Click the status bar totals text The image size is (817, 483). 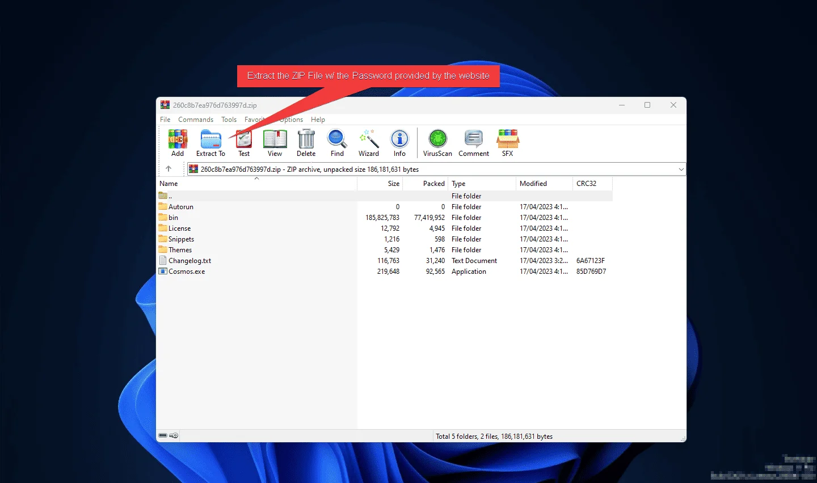click(x=494, y=437)
